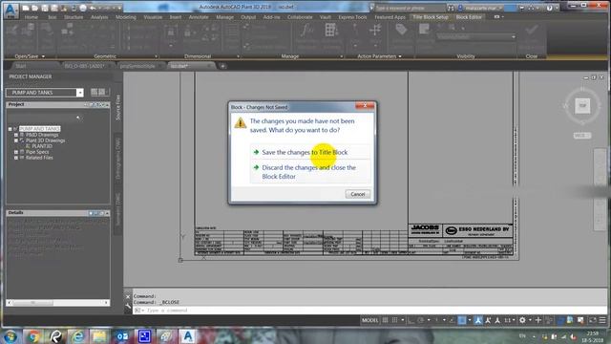611x344 pixels.
Task: Close the Block - Changes Not Saved dialog
Action: [365, 105]
